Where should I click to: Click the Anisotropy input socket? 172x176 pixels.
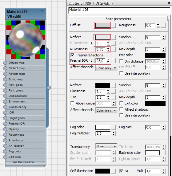coord(5,140)
